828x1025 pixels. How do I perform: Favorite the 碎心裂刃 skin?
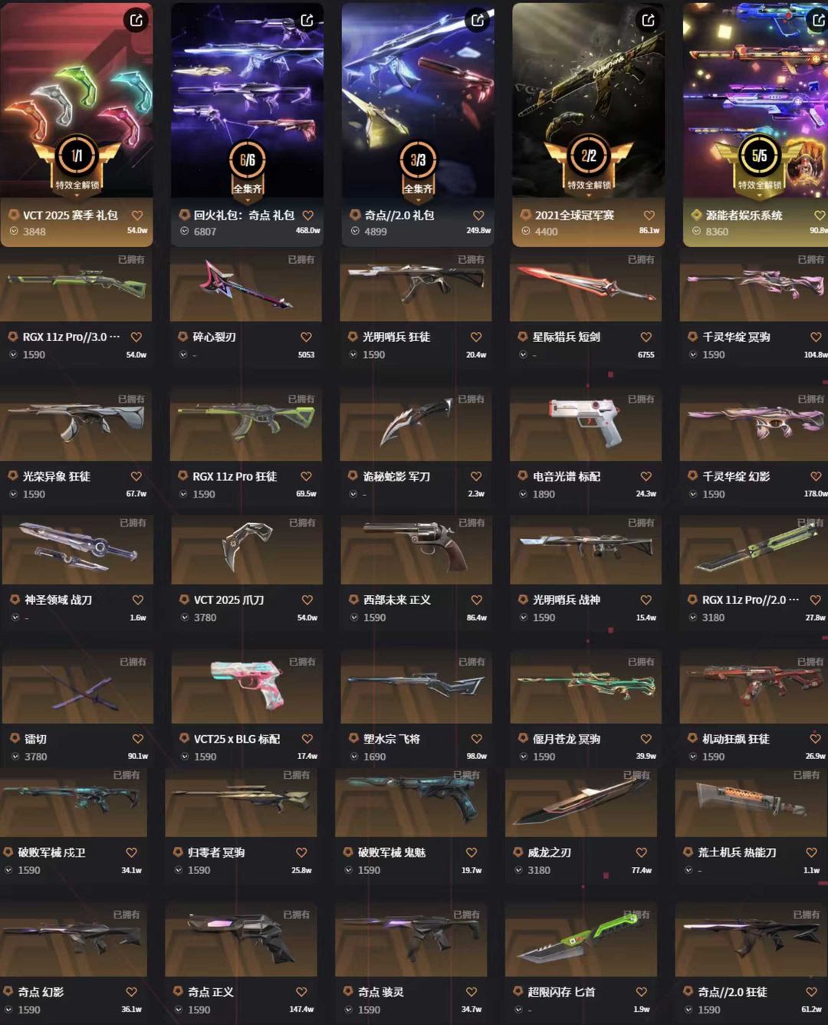coord(306,337)
